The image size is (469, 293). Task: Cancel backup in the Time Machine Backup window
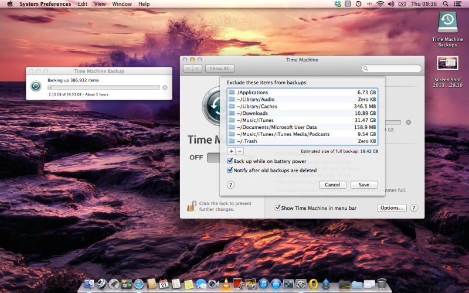click(x=165, y=87)
